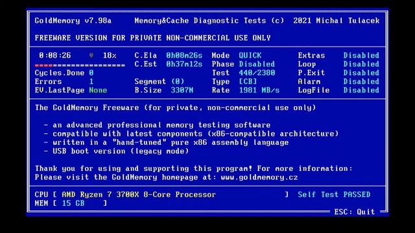Click the Alarm status 'Disabled'
415x233 pixels.
[361, 82]
